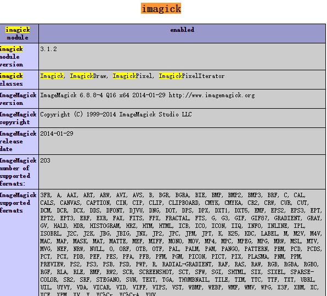Image resolution: width=327 pixels, height=296 pixels.
Task: Click the CLIPBOARD format entry
Action: [184, 203]
